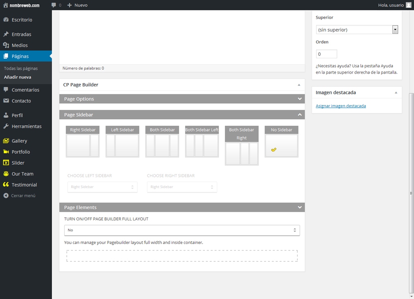Open Entradas in the admin menu
Screen dimensions: 414x299
(21, 34)
